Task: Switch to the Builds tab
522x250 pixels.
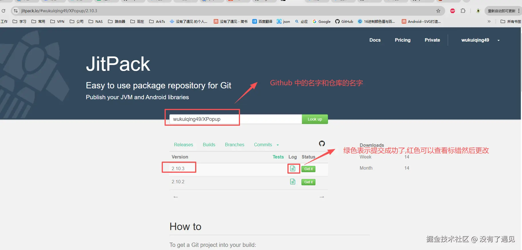Action: tap(209, 145)
